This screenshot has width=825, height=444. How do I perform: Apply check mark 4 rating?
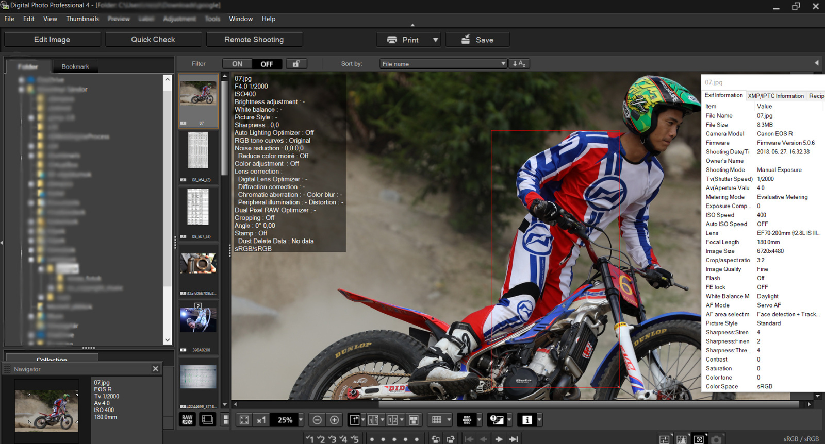point(343,439)
